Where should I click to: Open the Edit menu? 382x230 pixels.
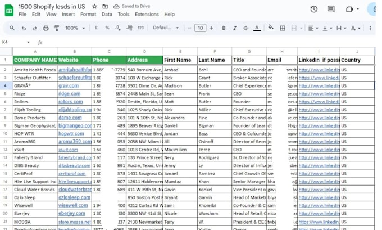coord(36,15)
